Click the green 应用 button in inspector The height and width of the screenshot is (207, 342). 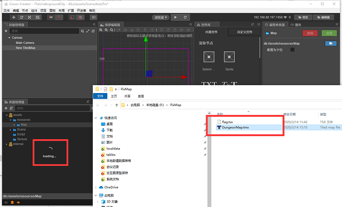click(329, 33)
